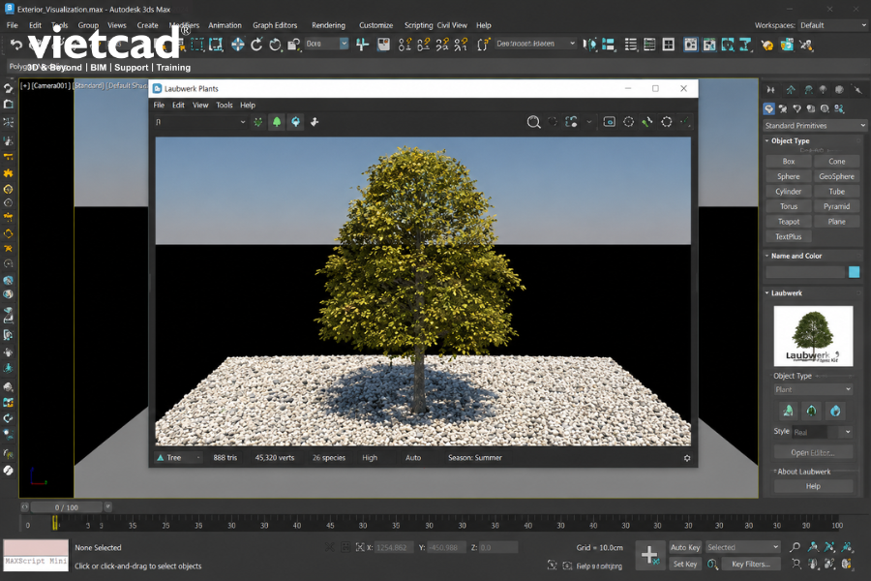Collapse the Object Type rollout

point(788,141)
